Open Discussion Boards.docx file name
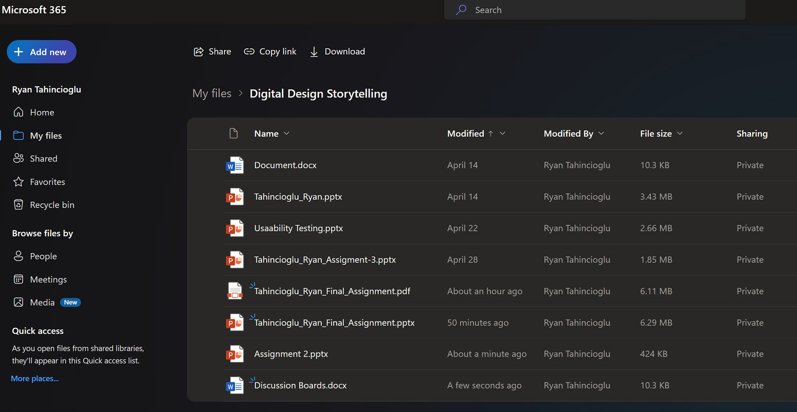Image resolution: width=797 pixels, height=412 pixels. (x=300, y=385)
